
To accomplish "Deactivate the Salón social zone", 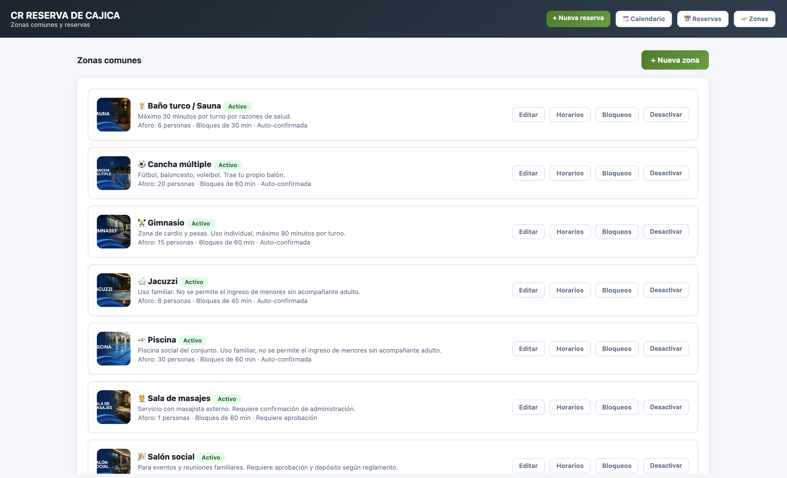I will click(x=666, y=466).
